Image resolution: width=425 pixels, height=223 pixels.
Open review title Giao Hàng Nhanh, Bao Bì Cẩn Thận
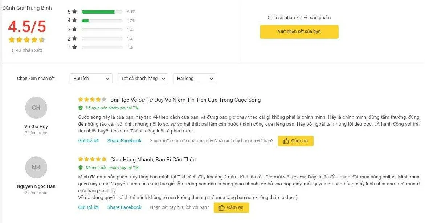(153, 160)
